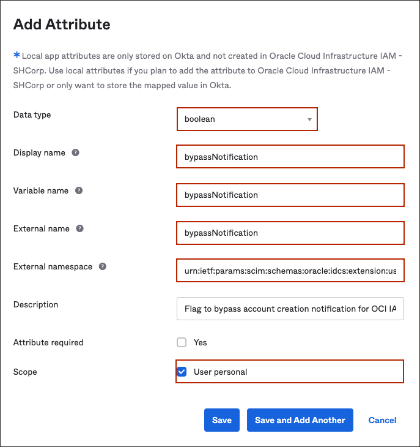The height and width of the screenshot is (447, 420).
Task: Click the External namespace input field
Action: (290, 271)
